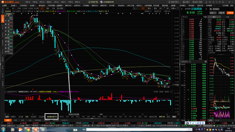Go to home page icon
Viewport: 235px width, 132px height.
pos(213,2)
